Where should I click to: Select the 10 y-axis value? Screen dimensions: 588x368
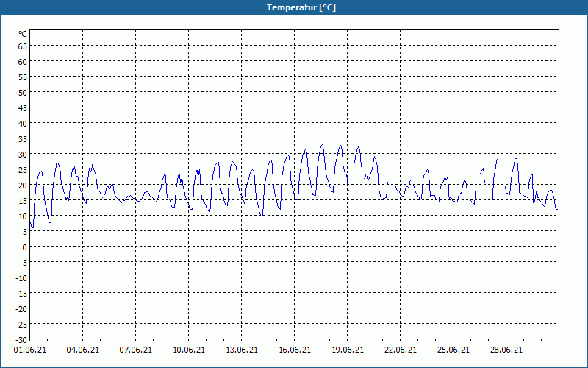pos(23,216)
